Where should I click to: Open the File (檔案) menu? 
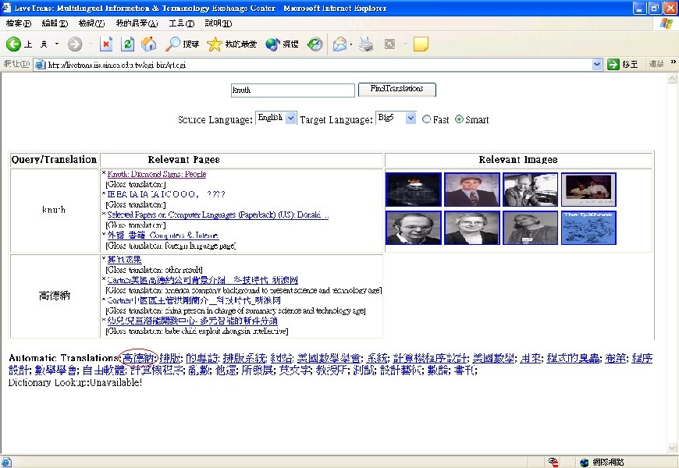pyautogui.click(x=19, y=23)
